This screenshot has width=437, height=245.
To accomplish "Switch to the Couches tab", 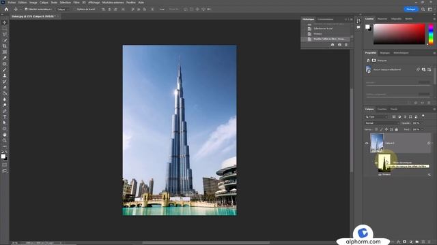I will [382, 109].
